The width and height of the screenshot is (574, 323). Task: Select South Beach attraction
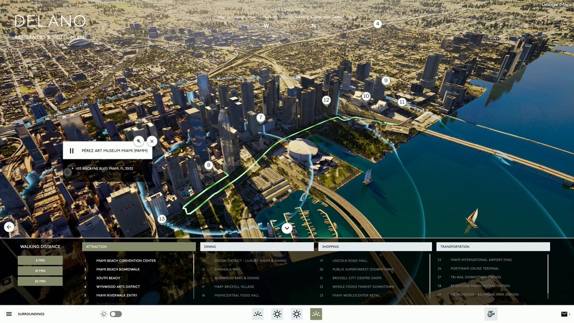(108, 278)
